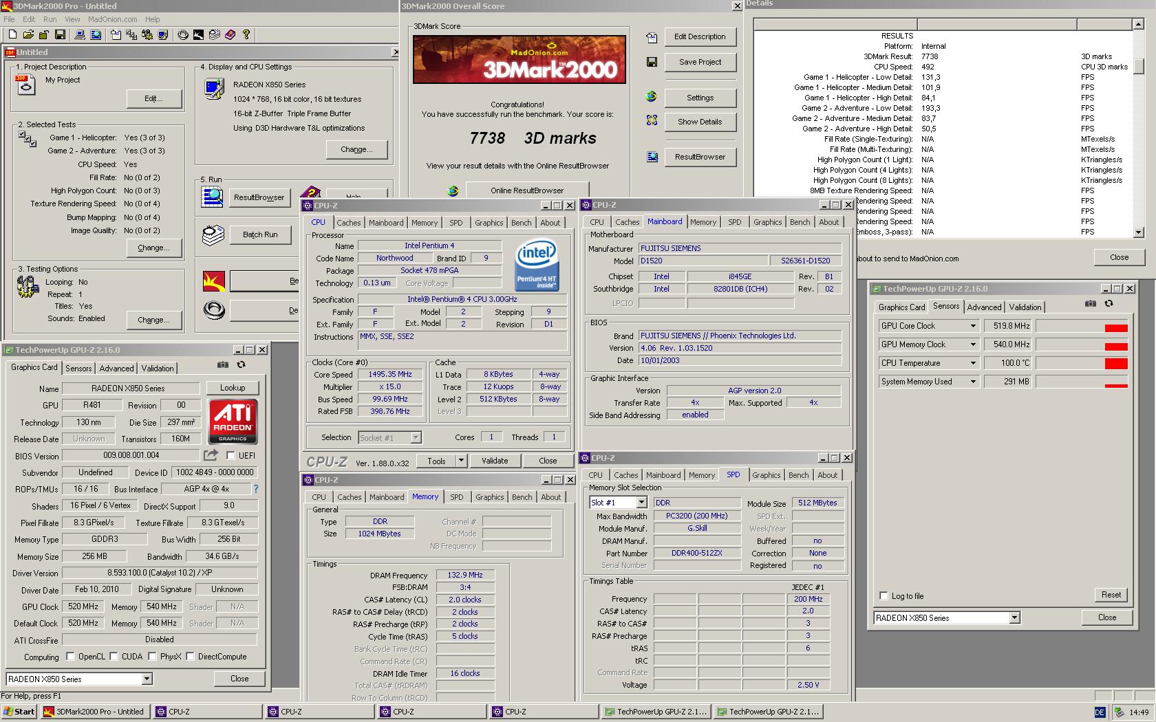
Task: Click refresh icon in left GPU-Z window
Action: pyautogui.click(x=241, y=365)
